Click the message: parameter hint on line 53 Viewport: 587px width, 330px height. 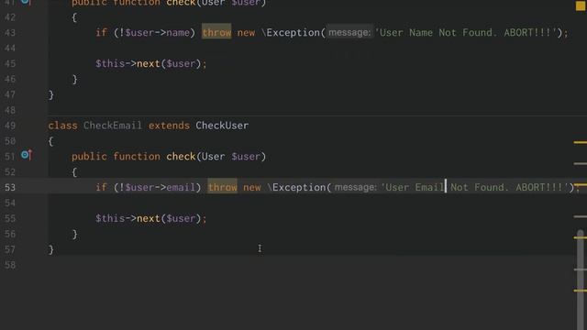(356, 187)
